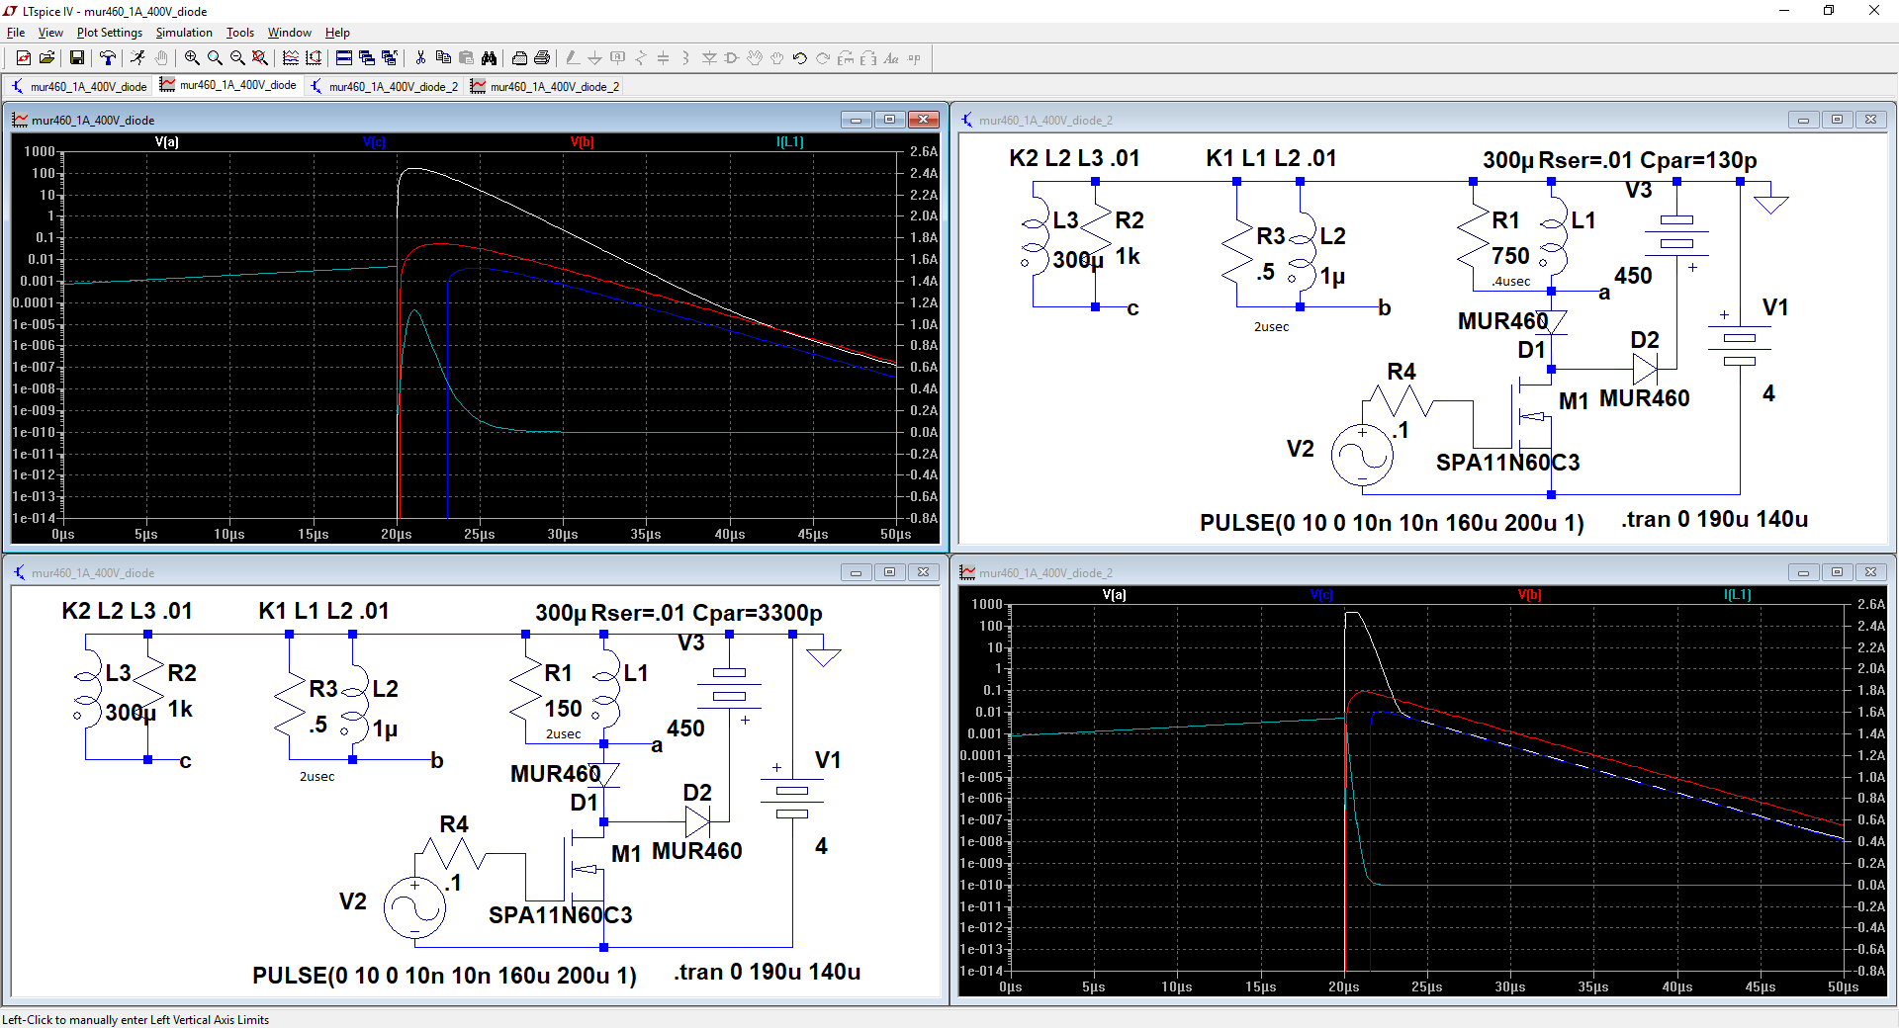Click the Print printer icon
Viewport: 1899px width, 1028px height.
coord(542,58)
